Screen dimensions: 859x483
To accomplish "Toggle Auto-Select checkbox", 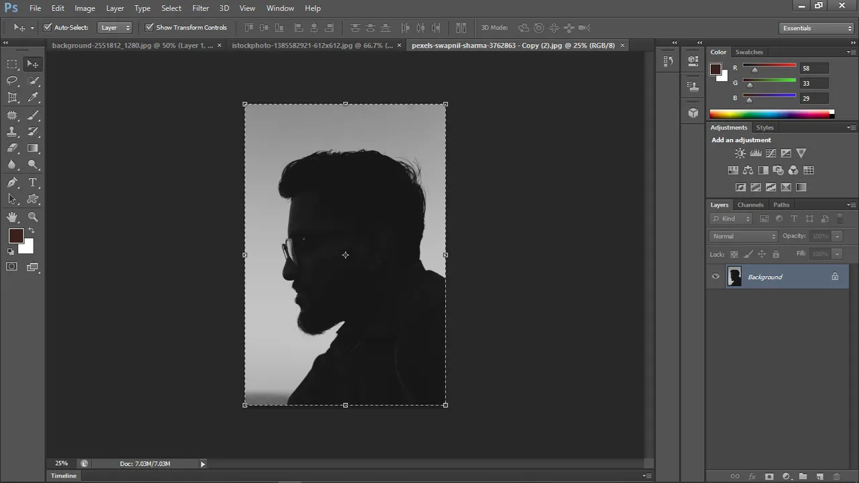I will [48, 28].
